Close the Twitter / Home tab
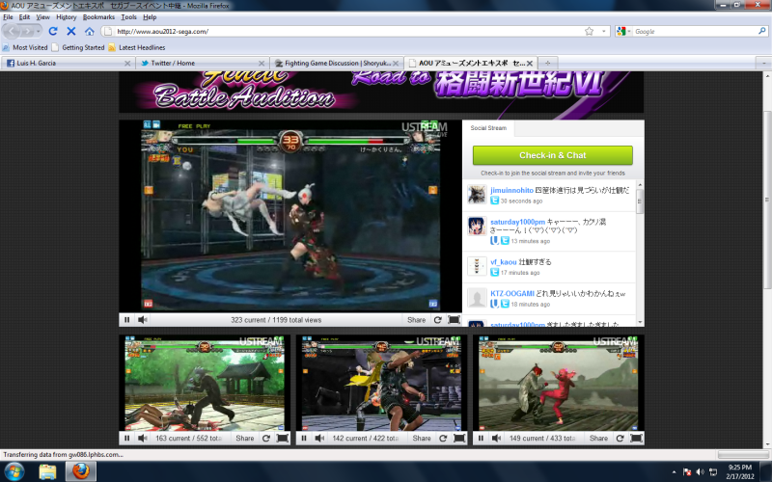This screenshot has width=772, height=482. pos(262,64)
